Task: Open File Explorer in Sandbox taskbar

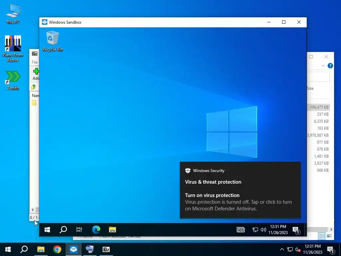Action: pos(113,230)
